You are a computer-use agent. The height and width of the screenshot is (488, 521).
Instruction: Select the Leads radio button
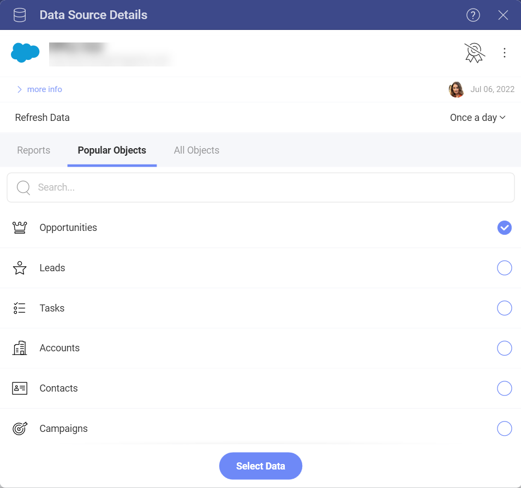tap(504, 268)
